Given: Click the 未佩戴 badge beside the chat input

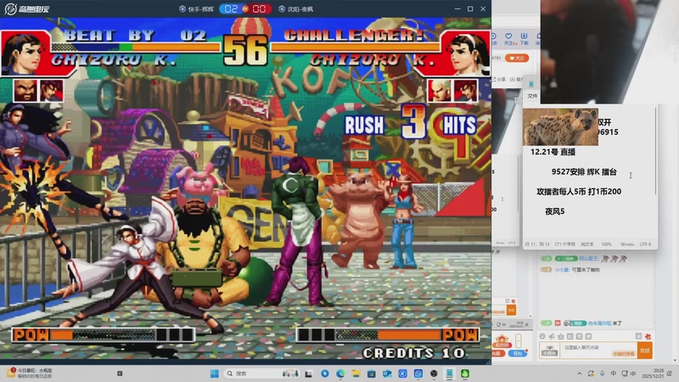Looking at the screenshot, I should (x=549, y=351).
